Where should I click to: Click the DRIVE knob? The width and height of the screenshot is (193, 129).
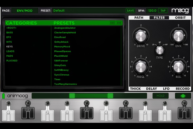pyautogui.click(x=141, y=36)
